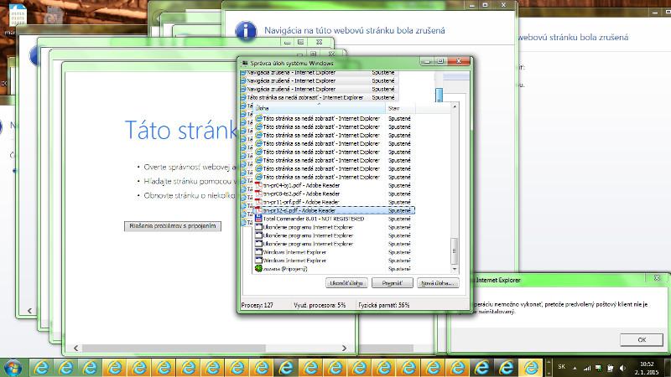Click right arrow of IE page horizontal scrollbar
The image size is (671, 377).
[x=344, y=349]
